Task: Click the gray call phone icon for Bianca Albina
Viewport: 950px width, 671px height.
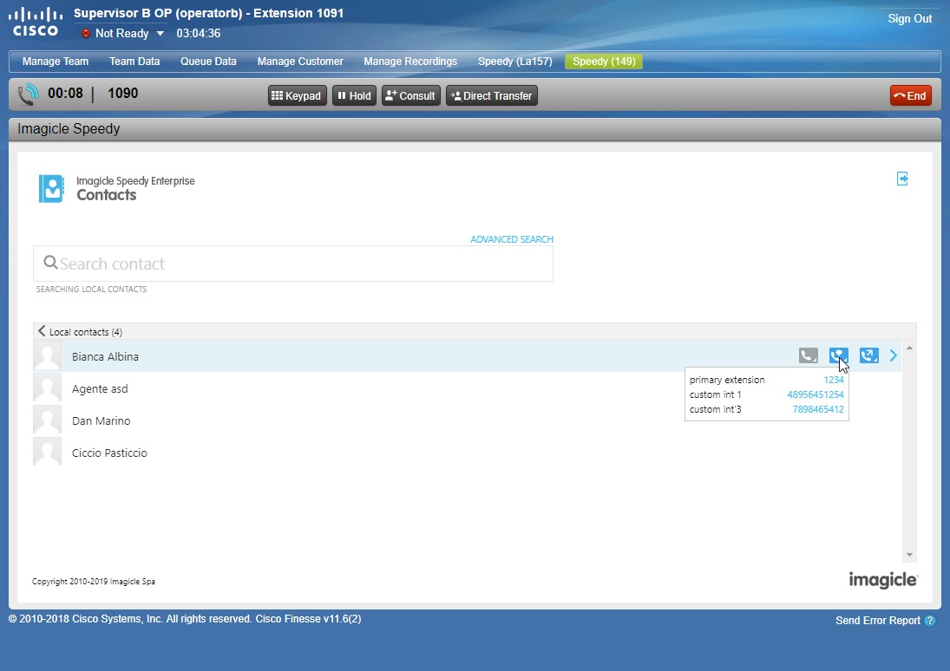Action: (x=809, y=355)
